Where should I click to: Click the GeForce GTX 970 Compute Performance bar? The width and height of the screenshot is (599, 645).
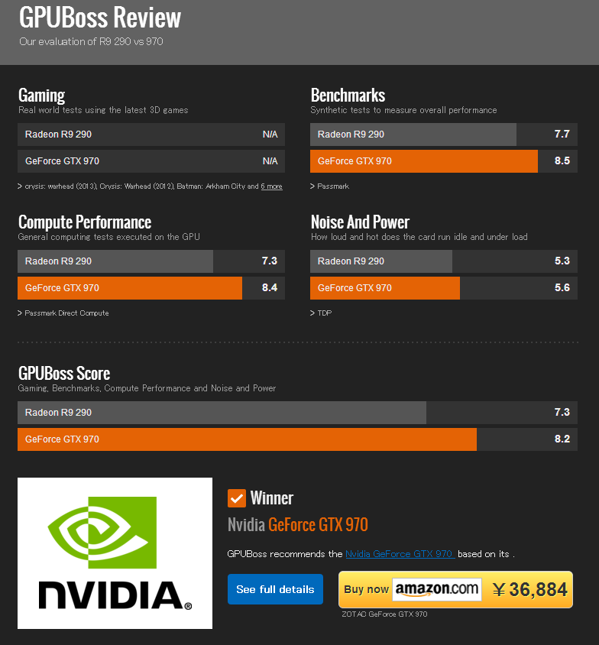(x=130, y=288)
